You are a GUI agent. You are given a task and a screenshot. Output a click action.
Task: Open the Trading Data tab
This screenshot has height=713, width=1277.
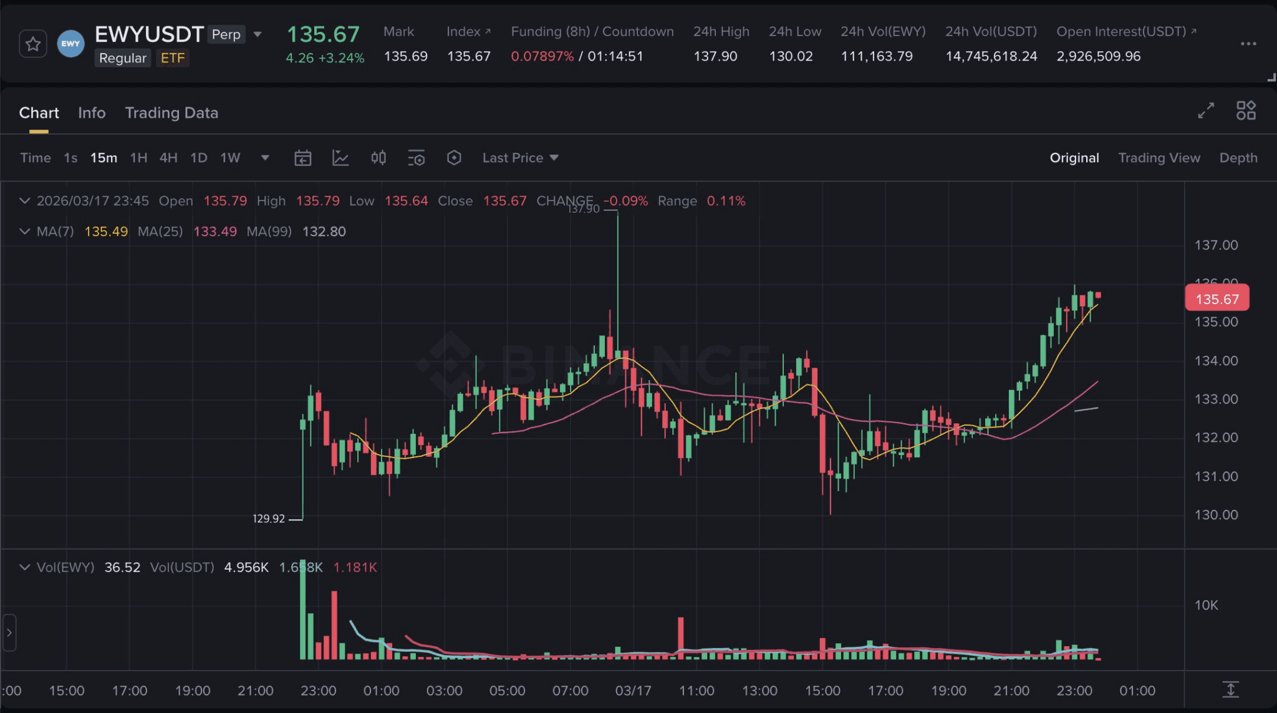point(171,113)
